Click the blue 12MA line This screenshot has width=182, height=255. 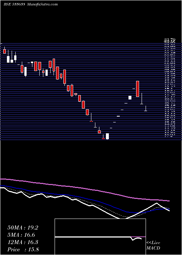pos(85,197)
